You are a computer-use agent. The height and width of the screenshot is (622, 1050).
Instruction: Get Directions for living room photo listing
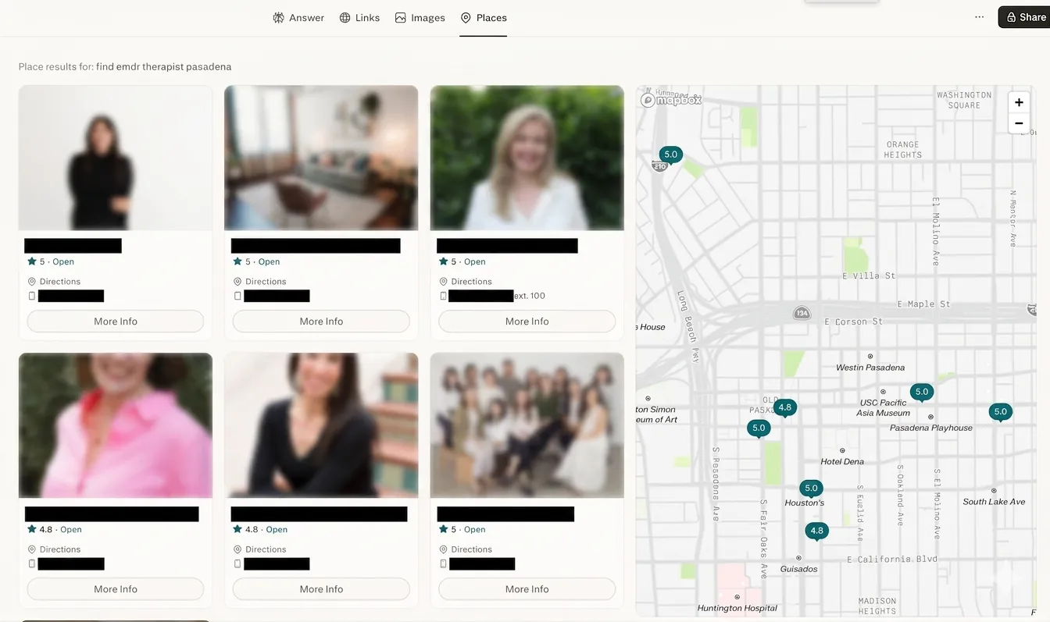click(x=259, y=281)
